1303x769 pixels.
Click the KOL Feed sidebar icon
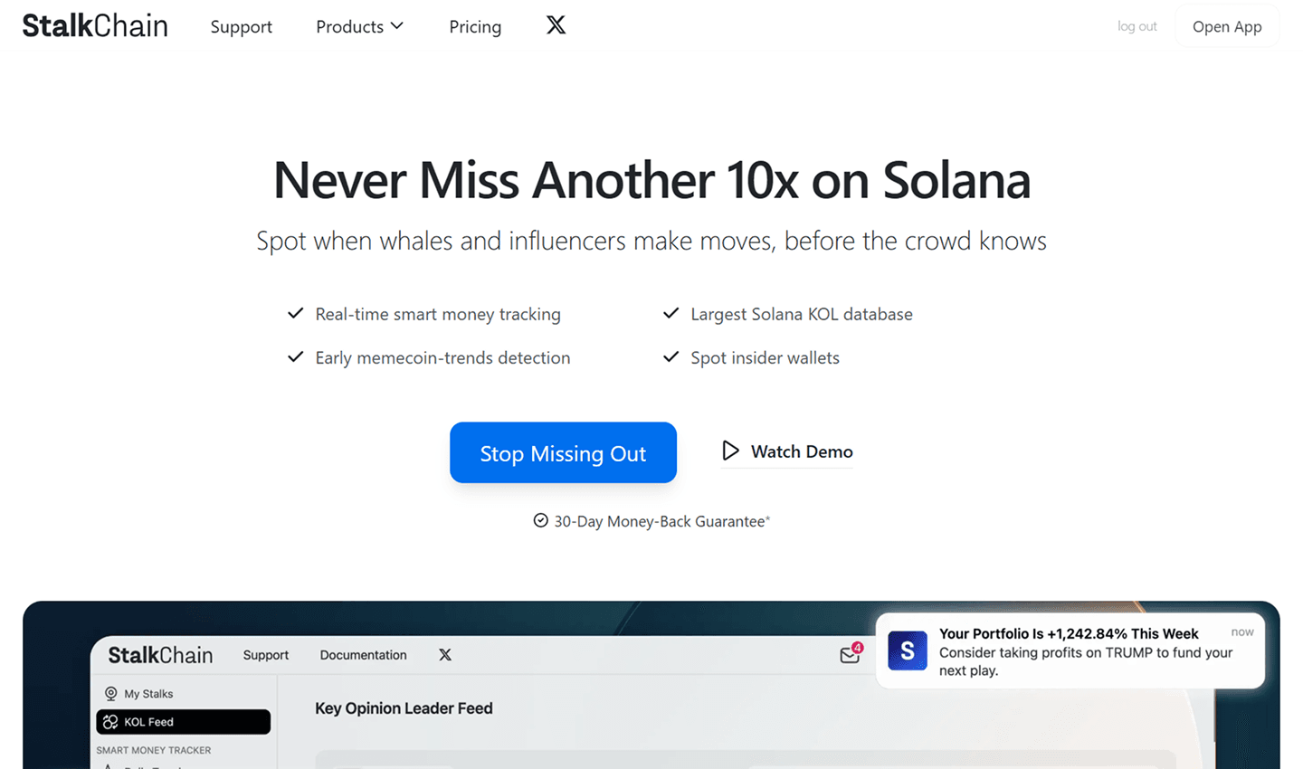point(110,722)
